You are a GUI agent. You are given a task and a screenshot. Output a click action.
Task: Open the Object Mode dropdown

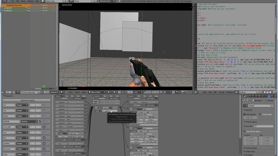(97, 92)
